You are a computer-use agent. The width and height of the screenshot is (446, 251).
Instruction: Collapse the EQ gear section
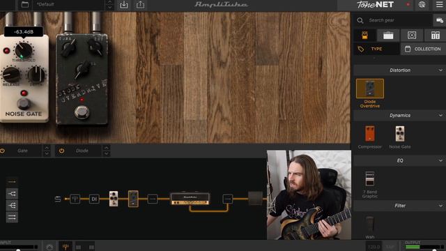pyautogui.click(x=440, y=160)
